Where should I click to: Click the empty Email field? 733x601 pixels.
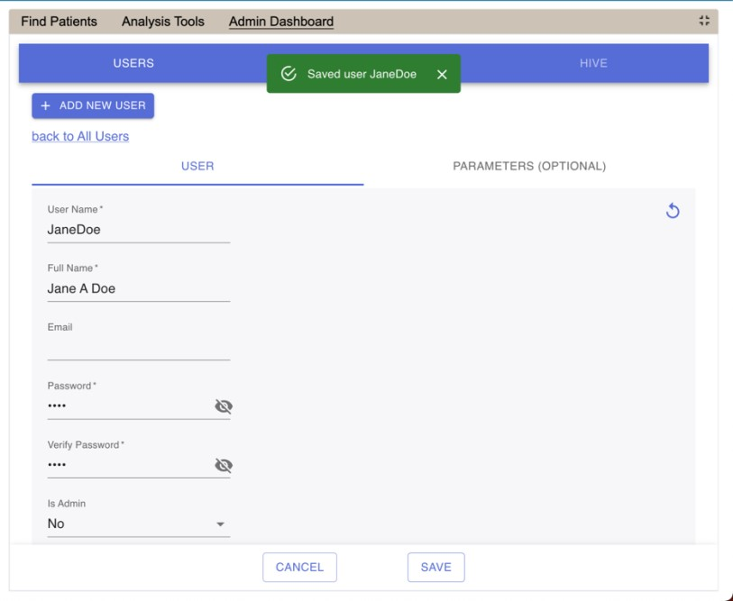tap(138, 347)
